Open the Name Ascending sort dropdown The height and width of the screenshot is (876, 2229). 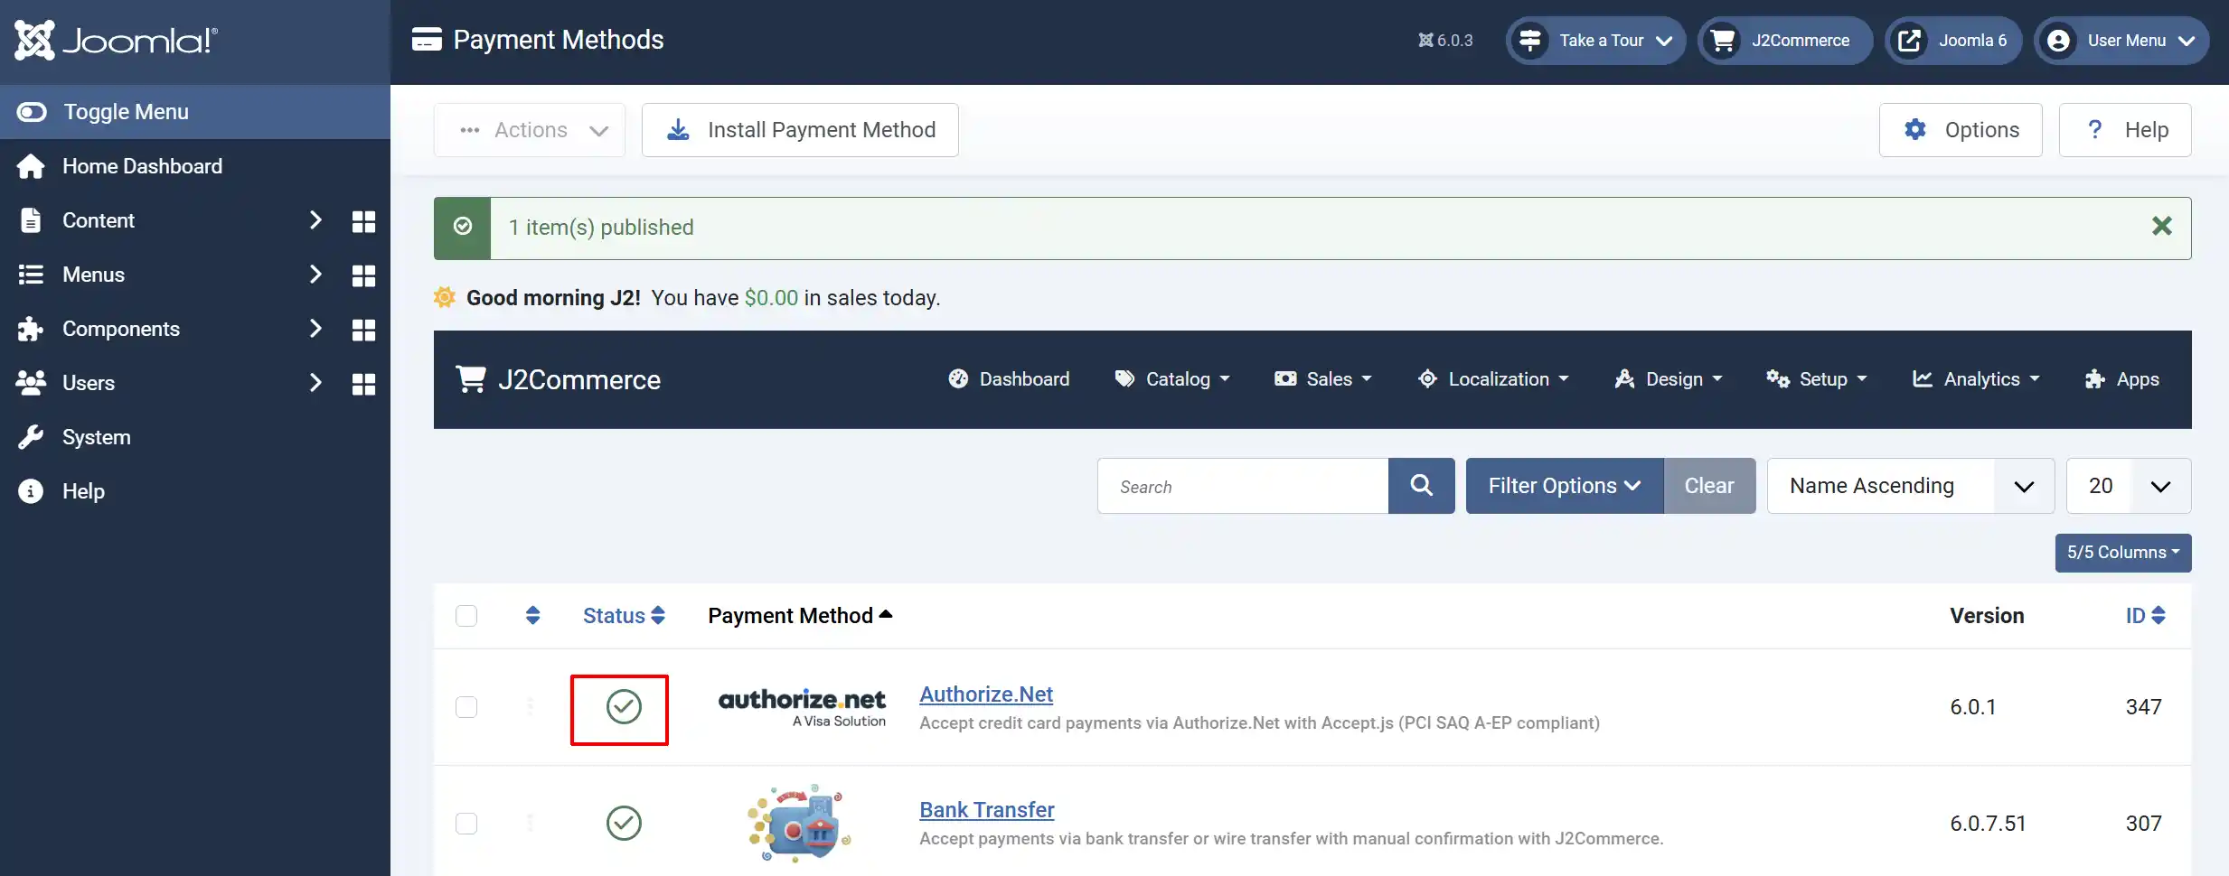point(1911,486)
